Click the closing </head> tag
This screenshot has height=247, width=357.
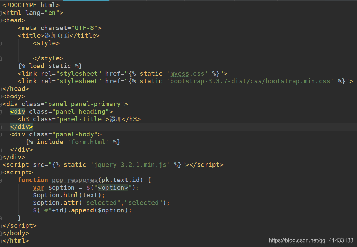(x=16, y=89)
